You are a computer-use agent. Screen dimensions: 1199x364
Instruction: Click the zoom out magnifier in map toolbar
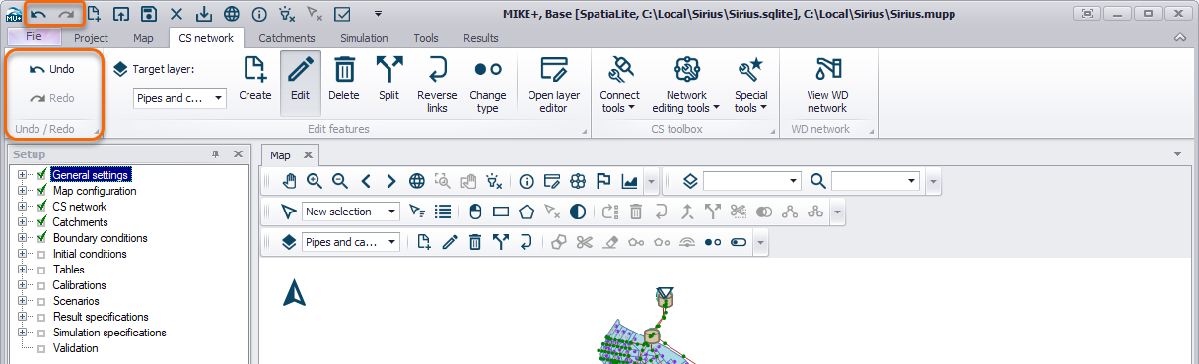tap(340, 181)
